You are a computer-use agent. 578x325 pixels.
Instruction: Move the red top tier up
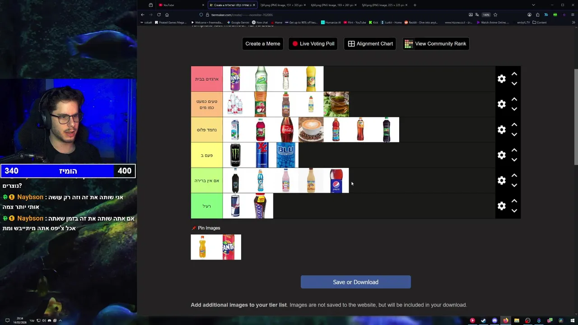[x=514, y=74]
